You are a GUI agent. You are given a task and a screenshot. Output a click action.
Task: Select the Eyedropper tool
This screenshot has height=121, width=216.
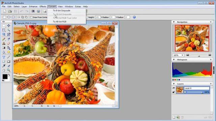pyautogui.click(x=4, y=66)
